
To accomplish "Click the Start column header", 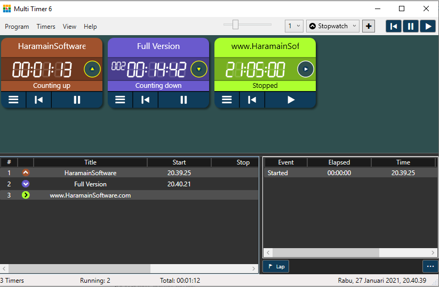I will pos(179,162).
